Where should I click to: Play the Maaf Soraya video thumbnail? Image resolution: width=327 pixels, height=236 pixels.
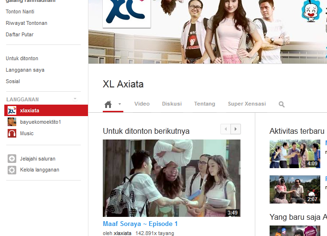(x=172, y=178)
